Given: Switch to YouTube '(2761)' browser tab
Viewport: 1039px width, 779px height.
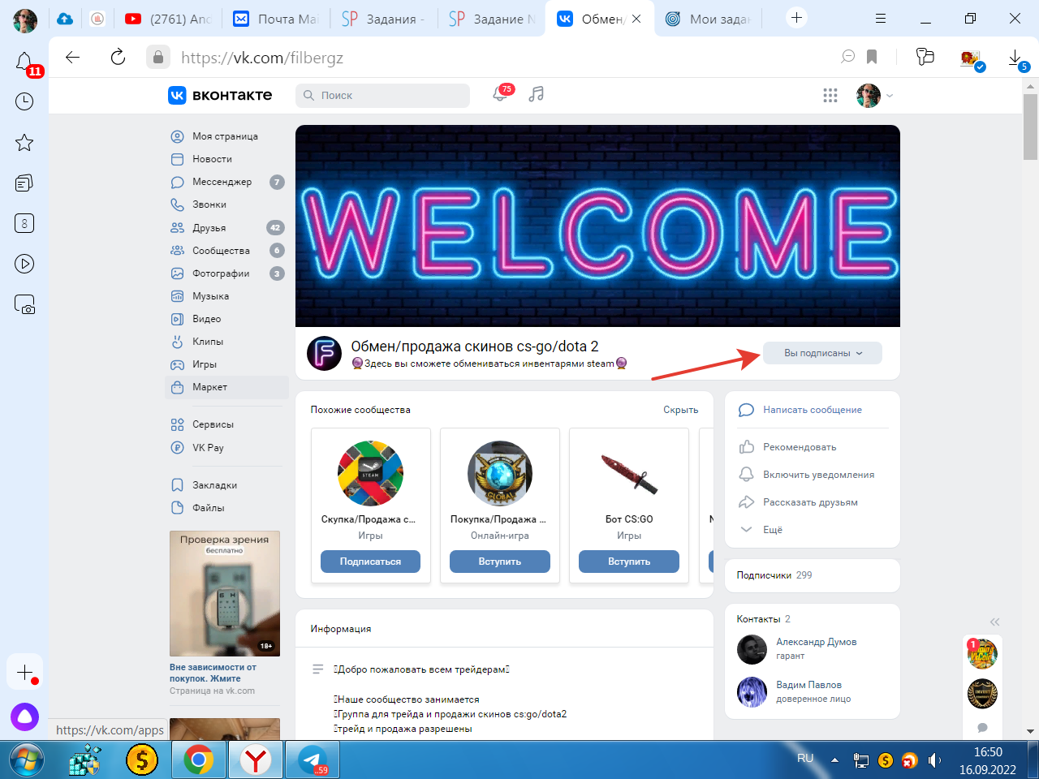Looking at the screenshot, I should click(x=168, y=19).
